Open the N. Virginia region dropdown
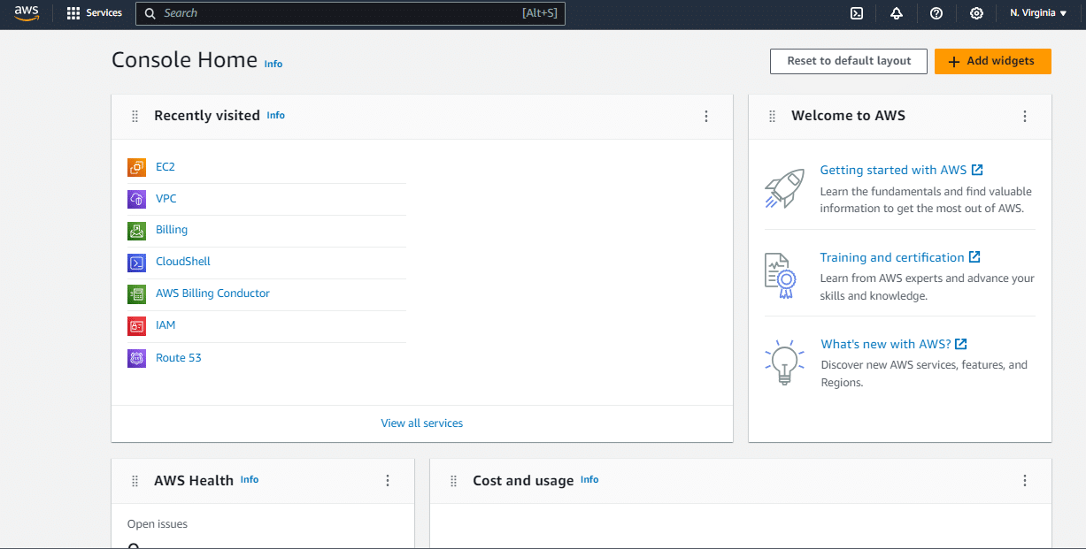 [1037, 13]
